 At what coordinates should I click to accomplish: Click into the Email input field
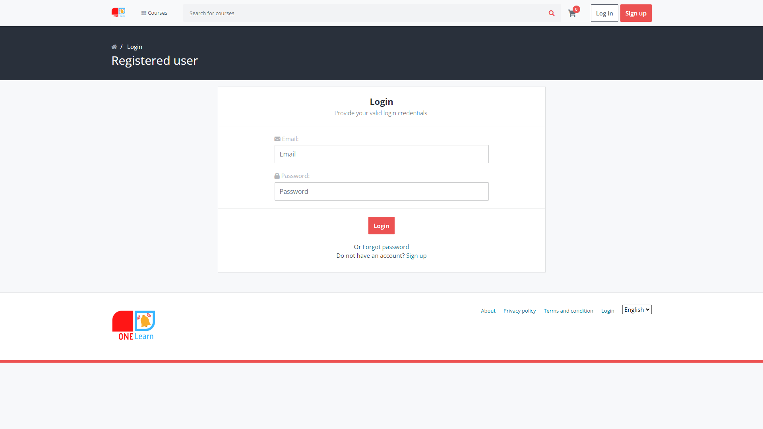click(381, 154)
